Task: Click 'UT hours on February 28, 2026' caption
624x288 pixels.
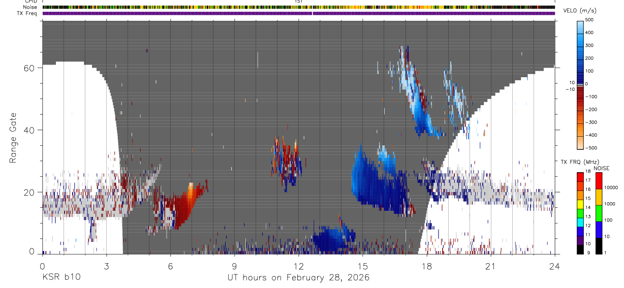Action: tap(298, 278)
